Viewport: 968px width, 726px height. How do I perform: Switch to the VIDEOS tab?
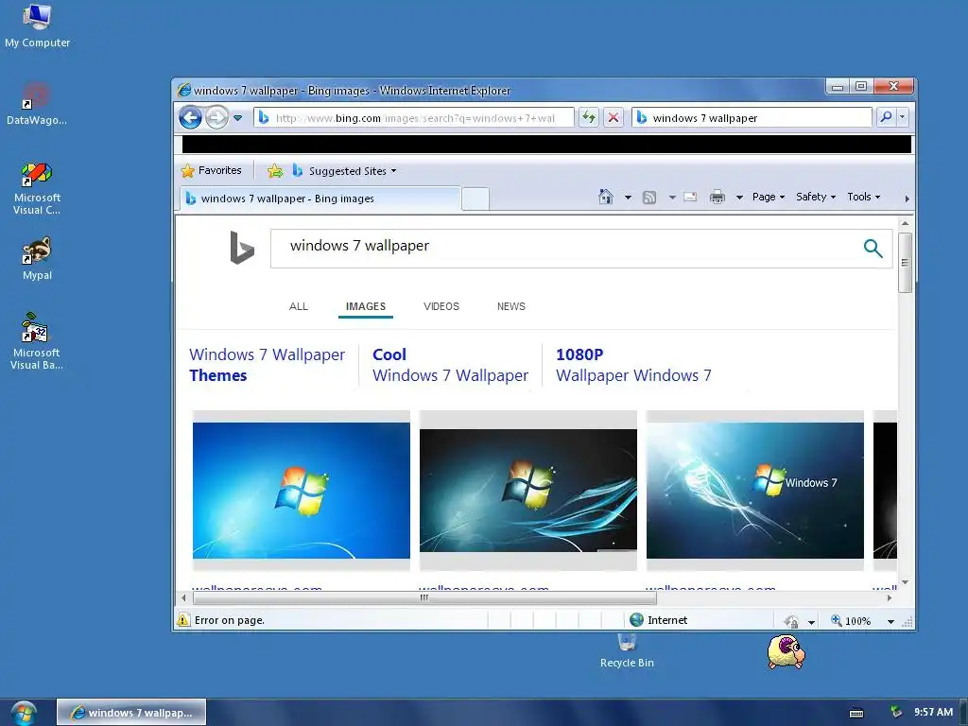tap(441, 306)
